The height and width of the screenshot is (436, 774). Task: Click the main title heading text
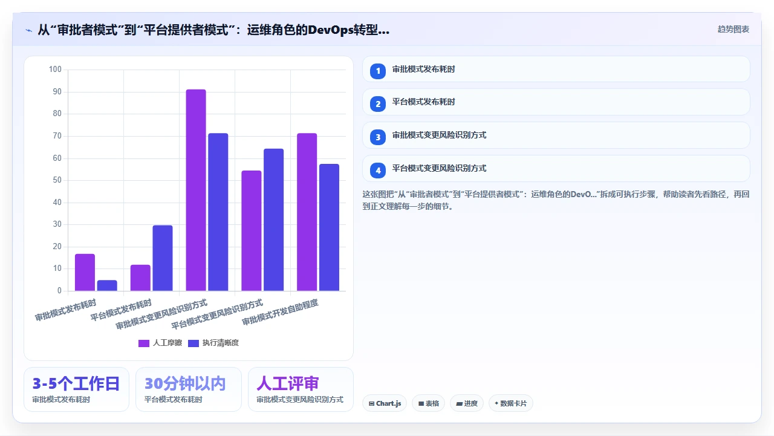click(x=213, y=30)
